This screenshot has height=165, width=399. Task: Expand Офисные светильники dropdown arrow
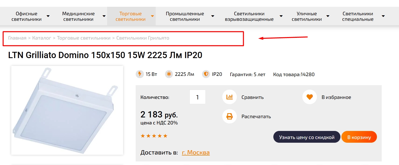click(x=48, y=16)
